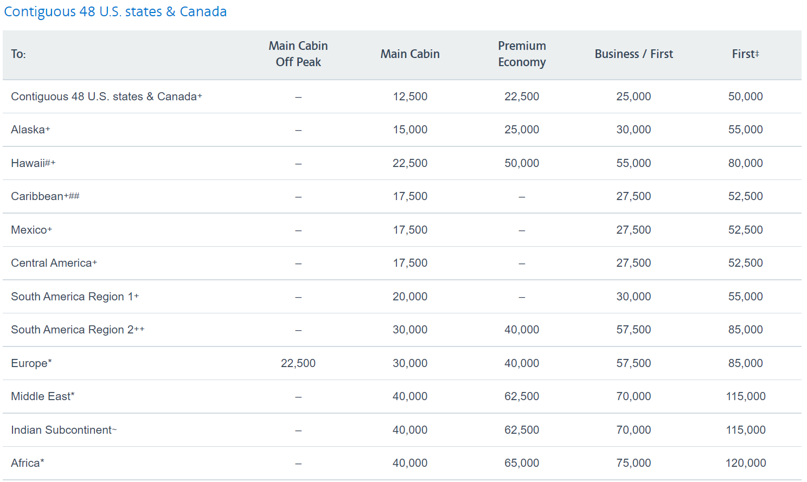
Task: Click the 'To:' column header
Action: pyautogui.click(x=18, y=54)
